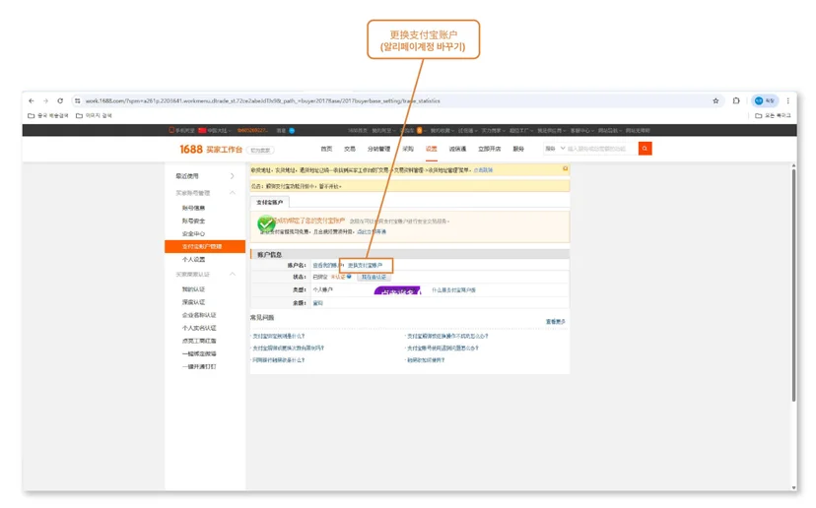Open the 安全中心 sidebar item
Viewport: 816px width, 508px height.
(x=193, y=234)
